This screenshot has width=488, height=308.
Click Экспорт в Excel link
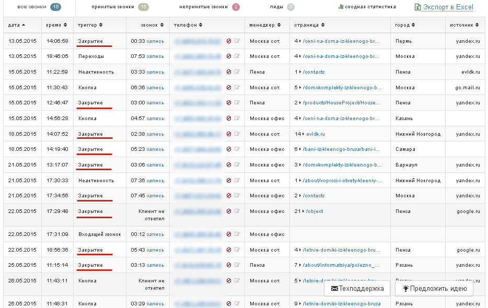point(448,7)
